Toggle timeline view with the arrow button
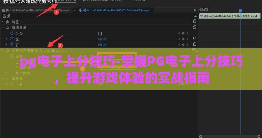This screenshot has height=138, width=262. 195,10
